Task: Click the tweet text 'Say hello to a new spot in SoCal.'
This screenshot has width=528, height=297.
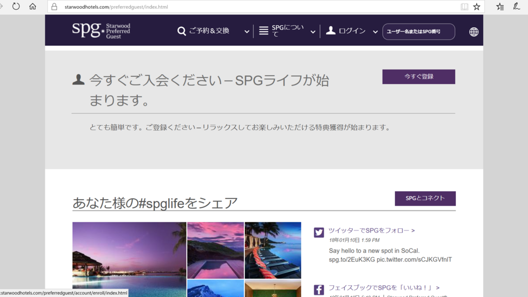Action: 374,251
